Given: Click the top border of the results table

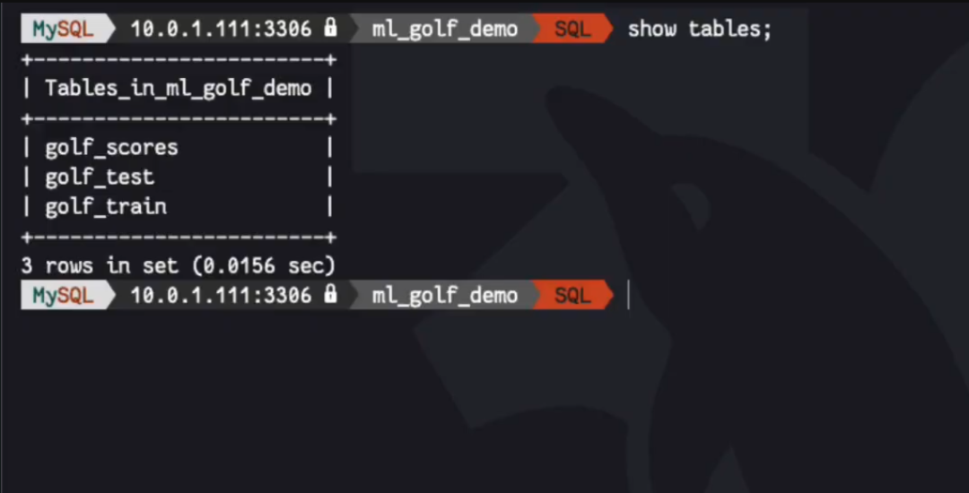Looking at the screenshot, I should point(179,59).
